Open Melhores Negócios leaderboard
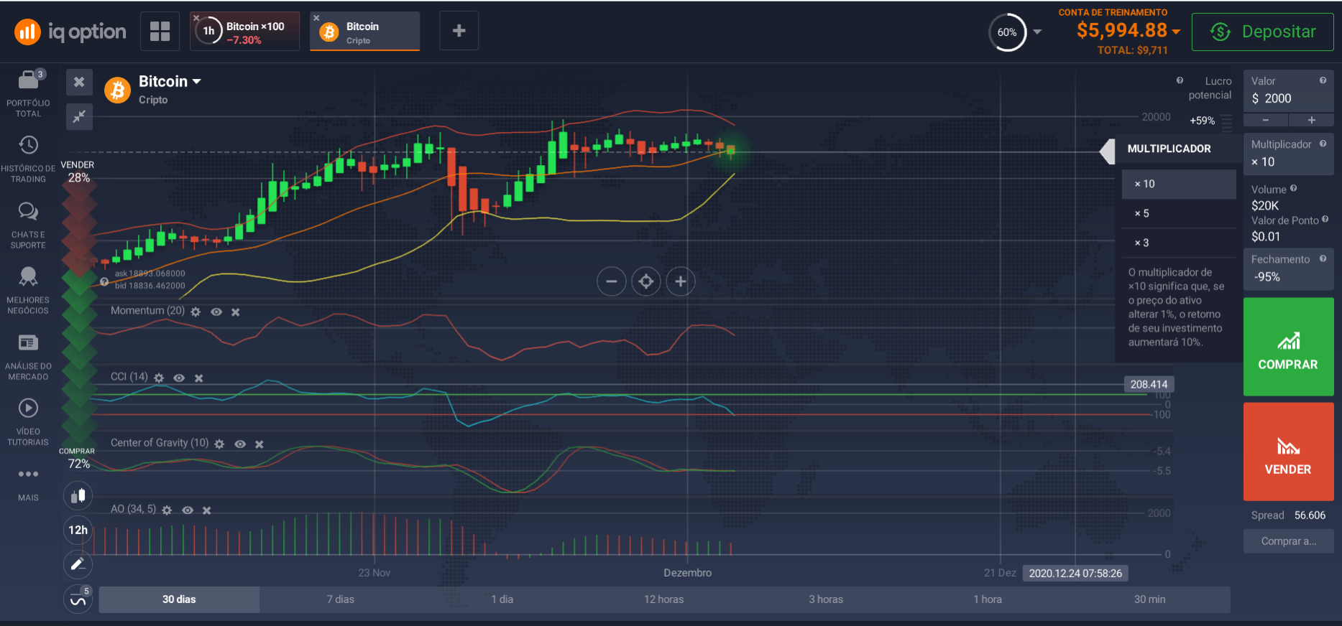 (28, 291)
